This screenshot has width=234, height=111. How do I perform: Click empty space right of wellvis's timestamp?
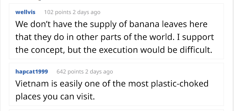pos(161,12)
